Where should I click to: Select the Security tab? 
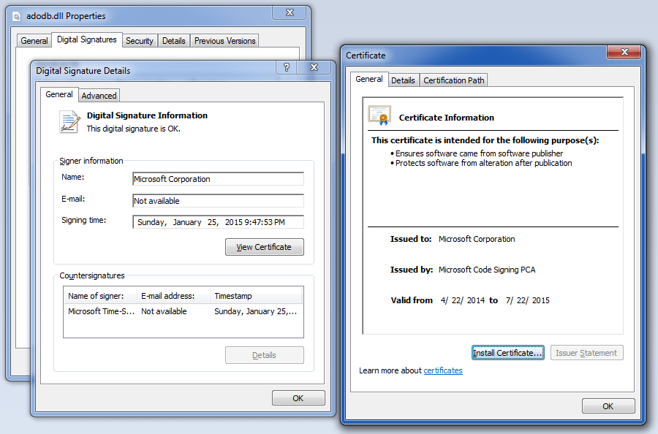point(140,40)
